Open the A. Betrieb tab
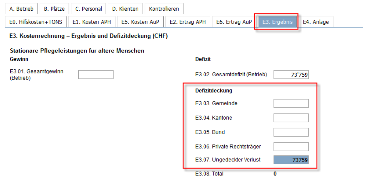 (x=21, y=9)
